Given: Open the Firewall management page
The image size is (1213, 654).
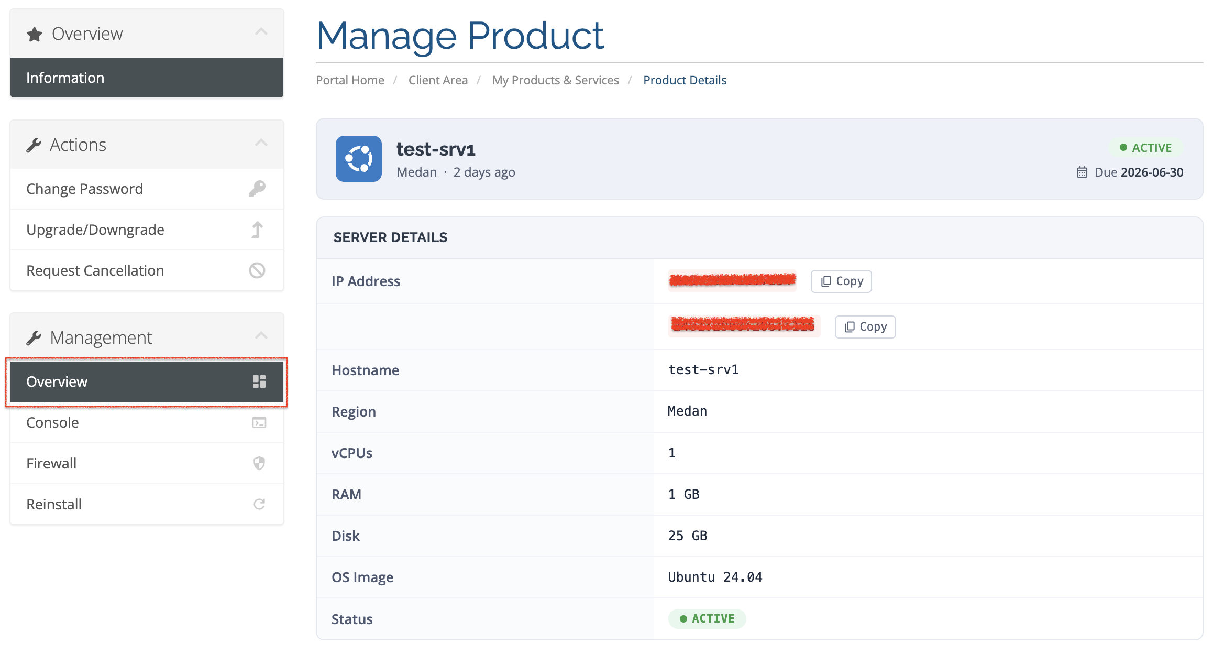Looking at the screenshot, I should pos(147,463).
